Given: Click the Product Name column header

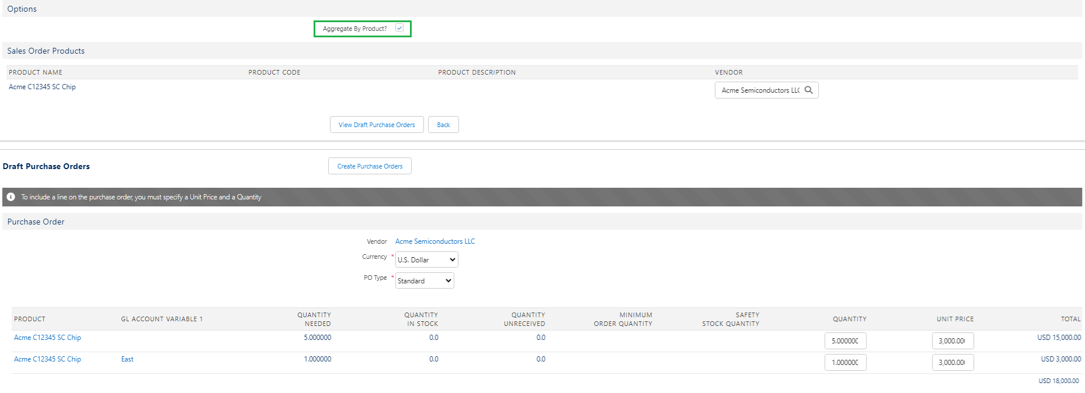Looking at the screenshot, I should point(36,72).
